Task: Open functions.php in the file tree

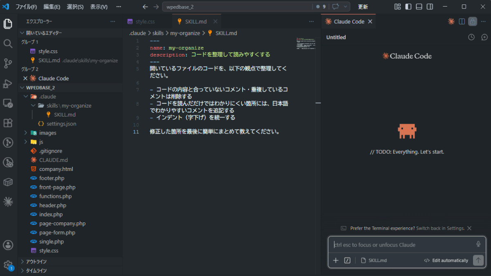Action: point(55,196)
